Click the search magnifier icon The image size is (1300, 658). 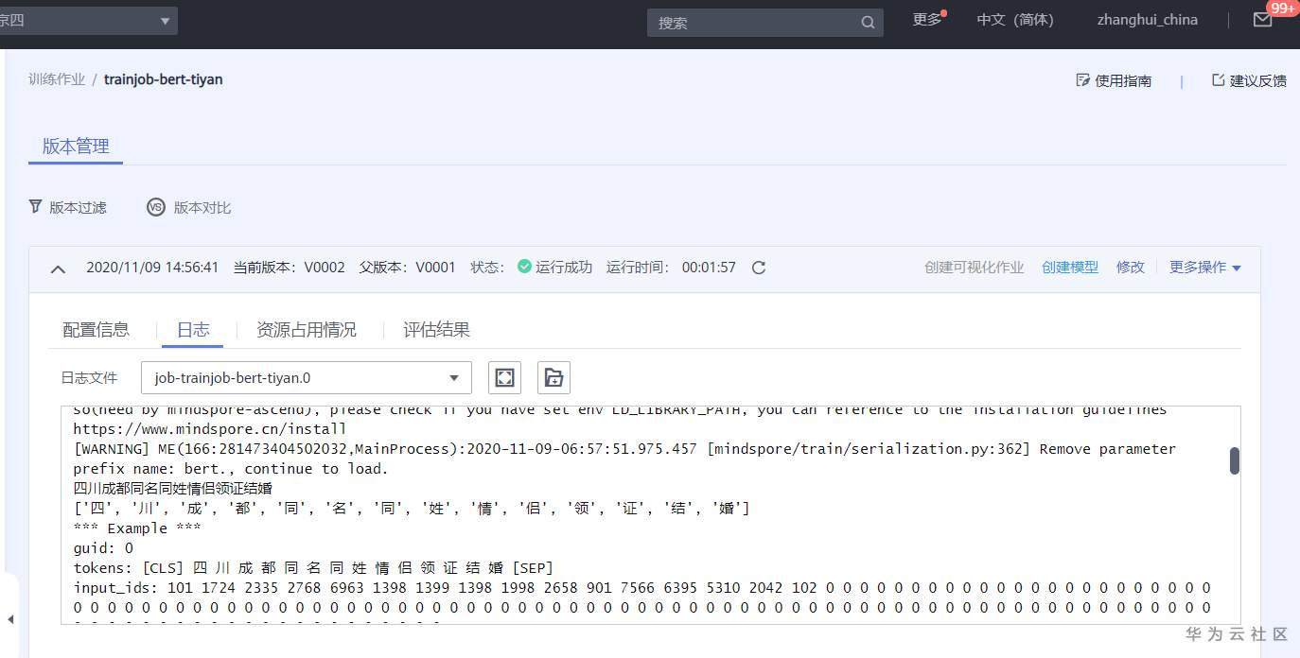point(868,23)
